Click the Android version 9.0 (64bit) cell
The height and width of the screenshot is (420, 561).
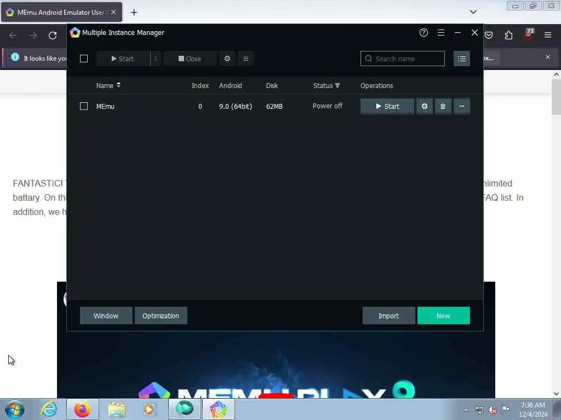[x=236, y=106]
